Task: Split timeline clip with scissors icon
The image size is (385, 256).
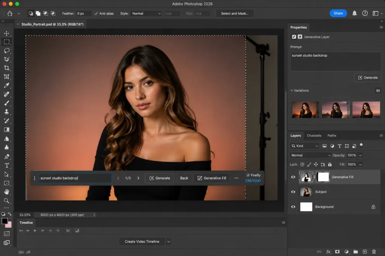Action: point(68,231)
